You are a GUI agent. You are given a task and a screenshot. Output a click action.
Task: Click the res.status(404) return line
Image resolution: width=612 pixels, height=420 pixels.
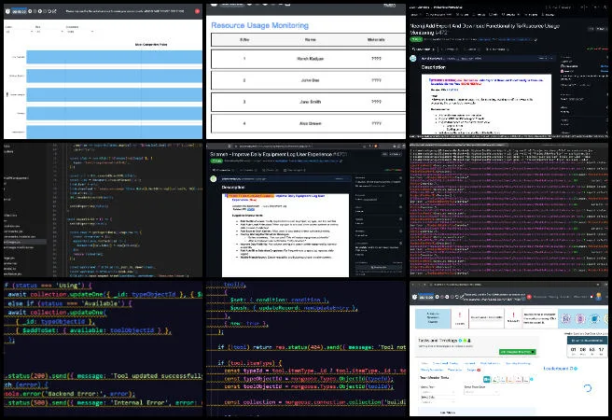pos(311,347)
